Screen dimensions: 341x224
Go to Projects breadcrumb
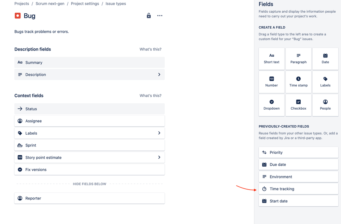point(22,3)
